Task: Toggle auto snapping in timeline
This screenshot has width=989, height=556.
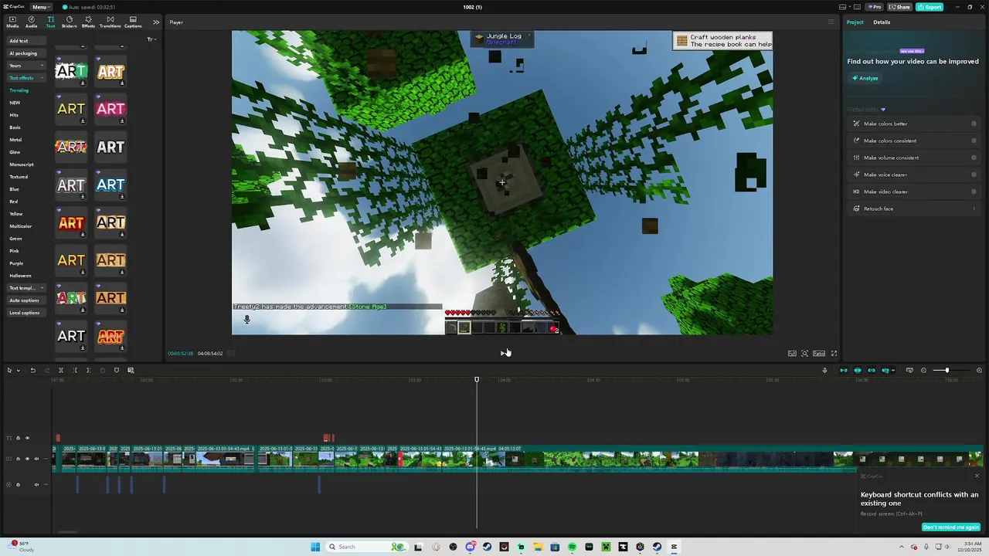Action: pyautogui.click(x=858, y=370)
